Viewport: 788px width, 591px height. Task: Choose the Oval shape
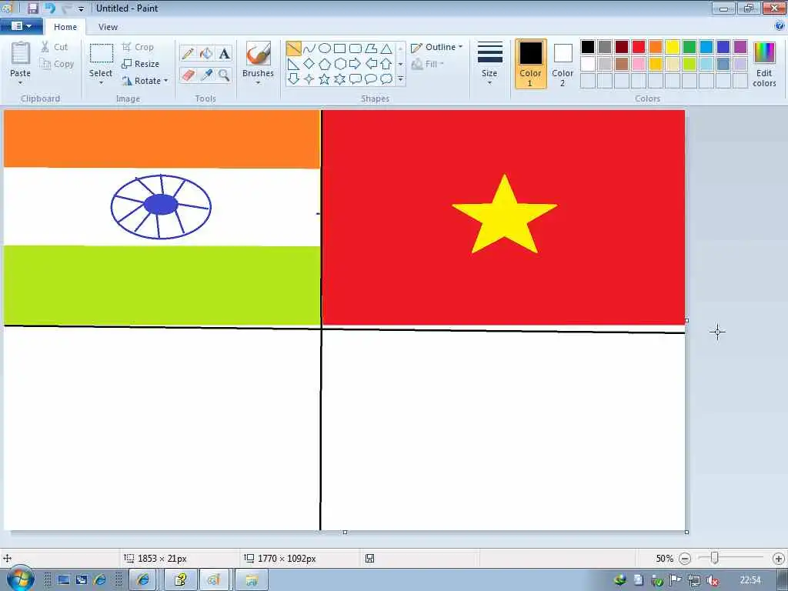pos(325,48)
